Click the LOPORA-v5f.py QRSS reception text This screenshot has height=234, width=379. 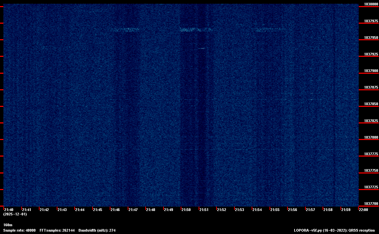point(334,230)
